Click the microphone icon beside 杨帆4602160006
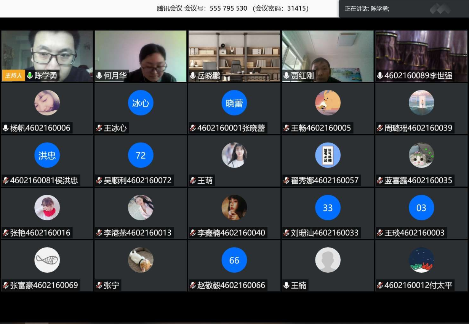The height and width of the screenshot is (324, 469). point(6,128)
